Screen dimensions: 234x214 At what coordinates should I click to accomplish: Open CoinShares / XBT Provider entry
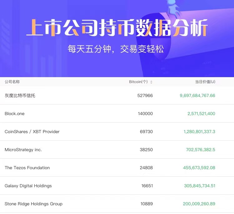pyautogui.click(x=32, y=132)
